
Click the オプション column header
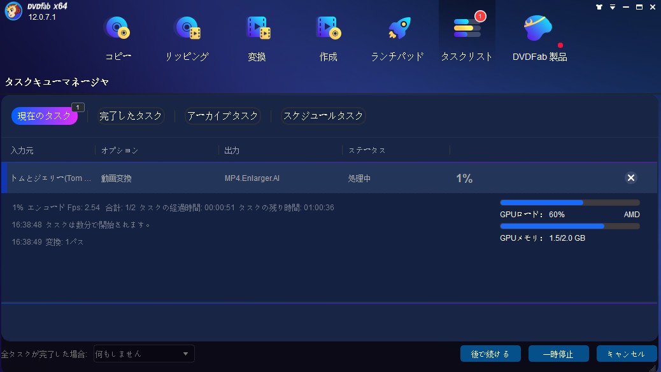point(119,150)
